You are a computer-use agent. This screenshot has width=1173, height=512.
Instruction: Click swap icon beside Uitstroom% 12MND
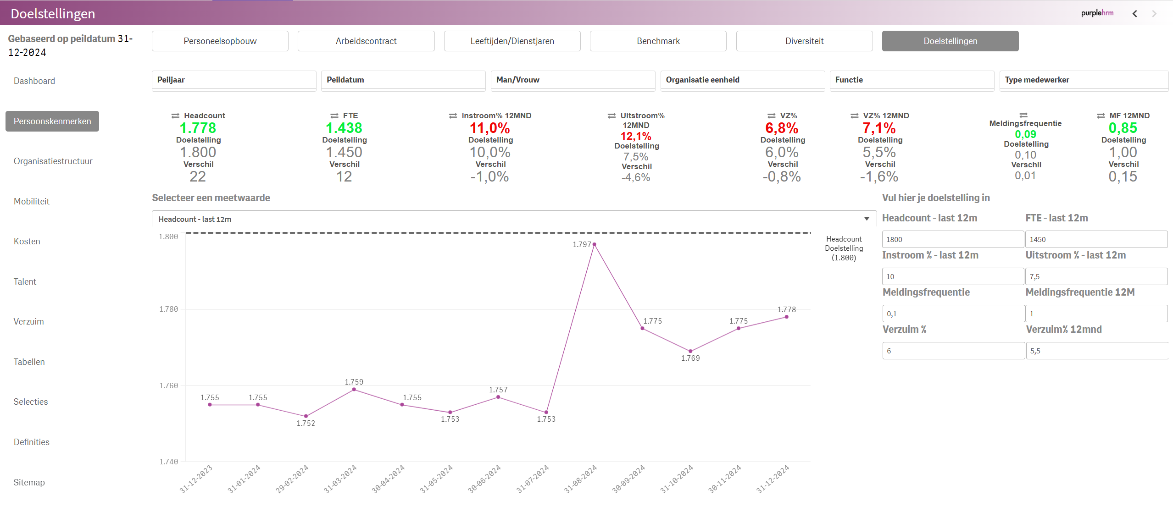(612, 116)
